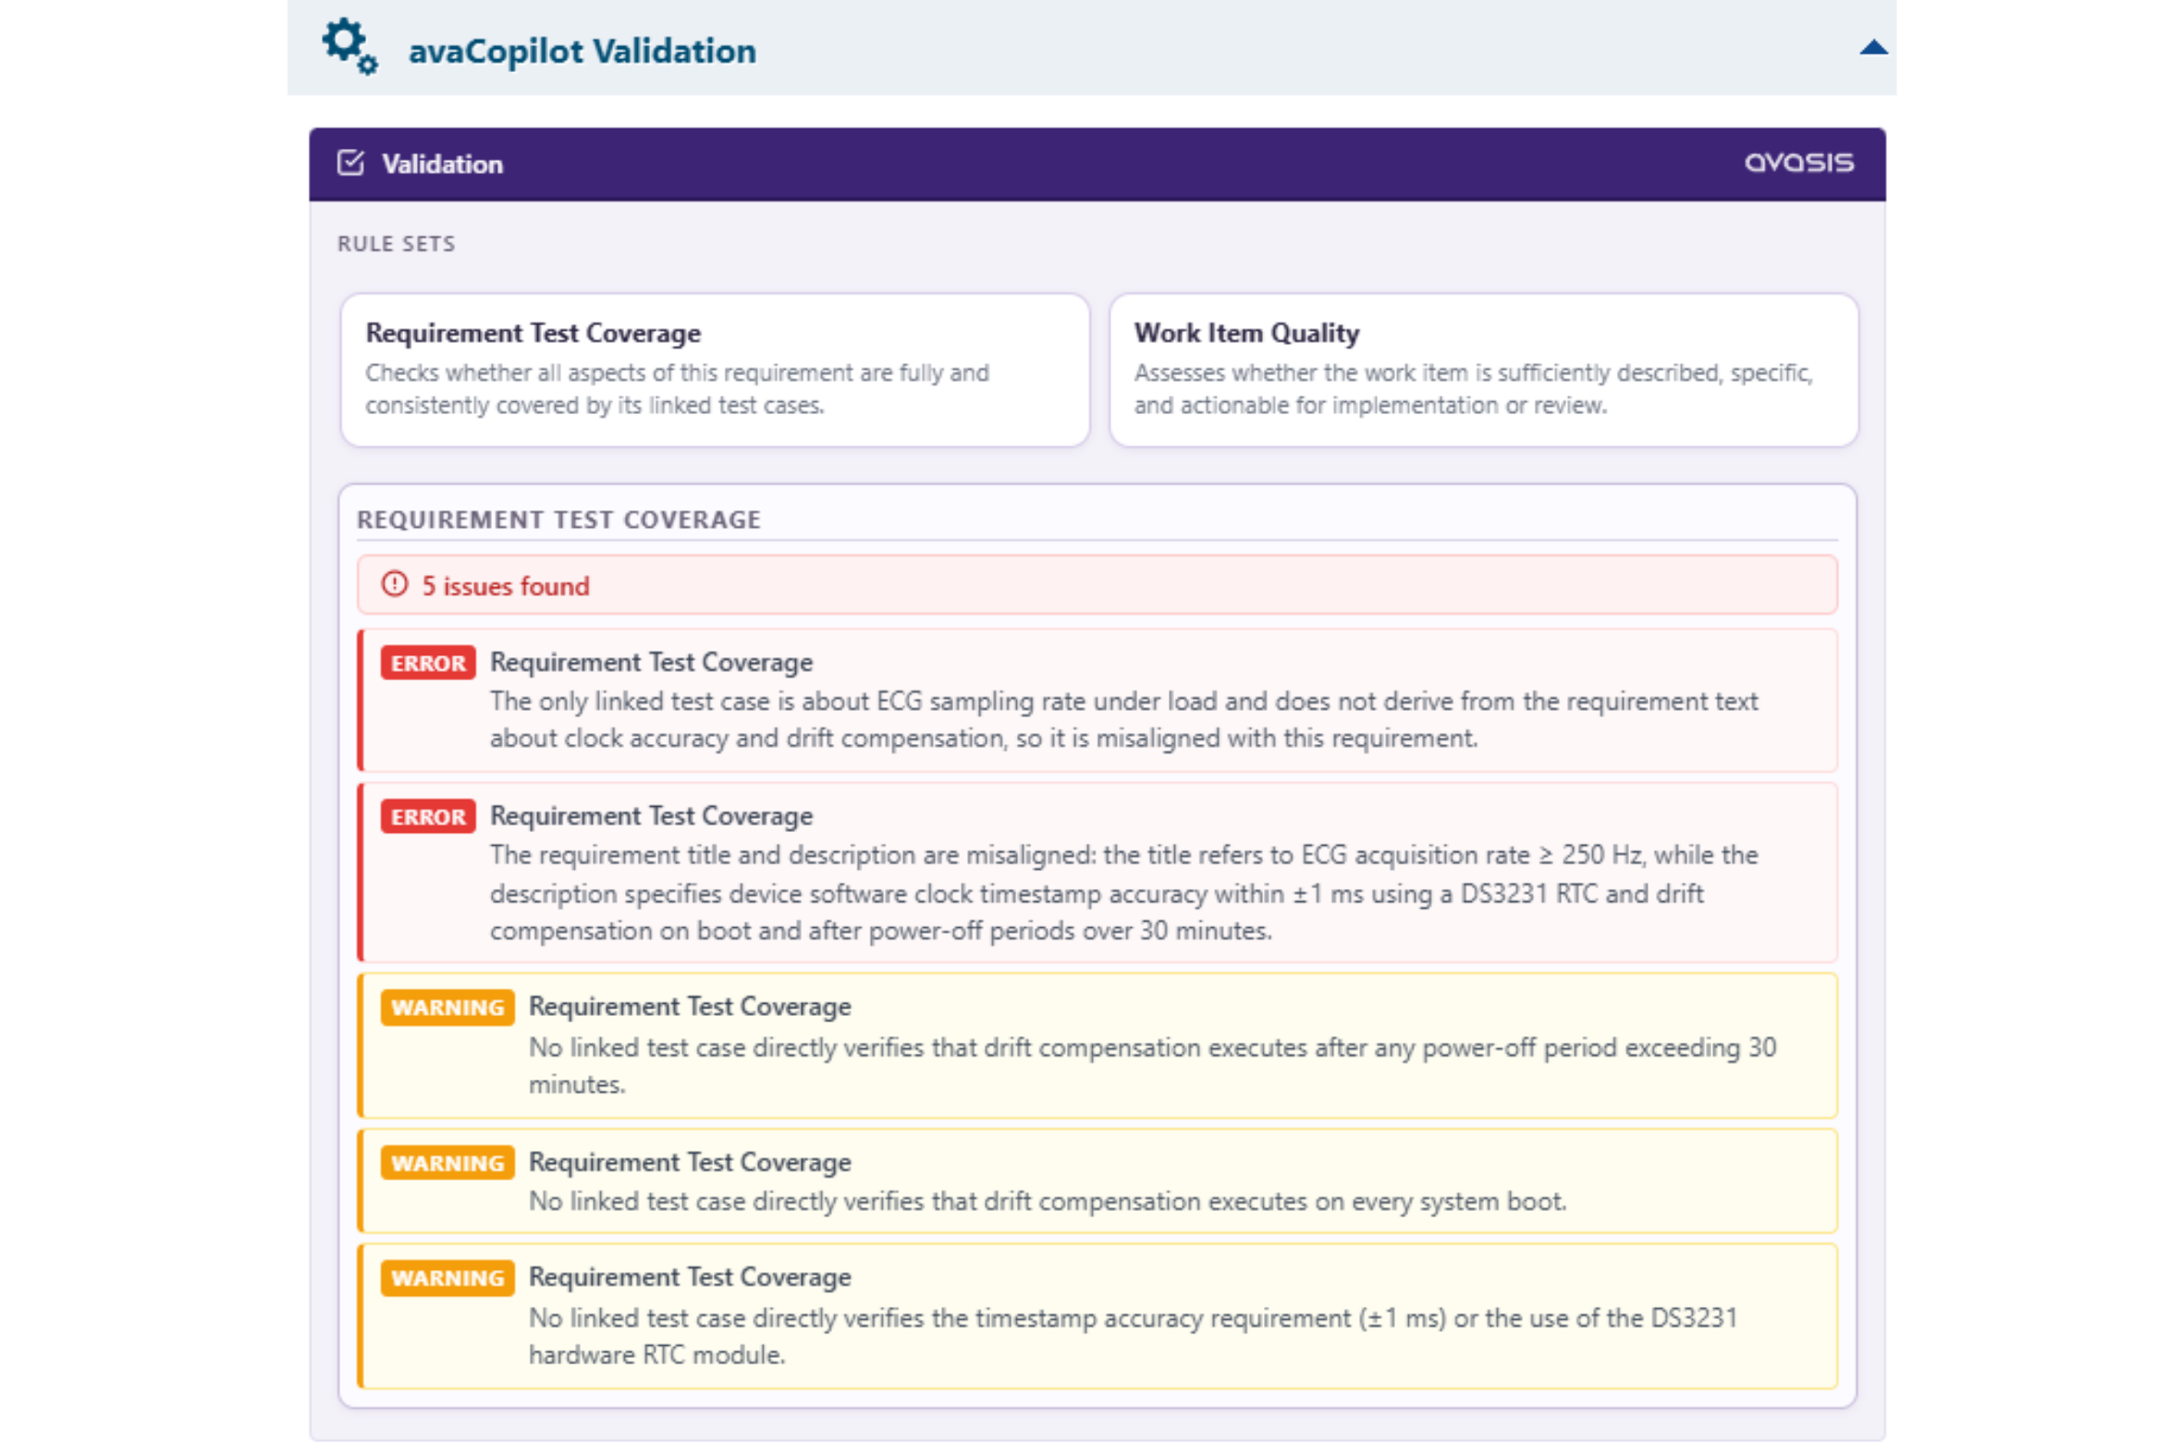Screen dimensions: 2182x1442
Task: Click WARNING badge for every system boot issue
Action: pos(447,1163)
